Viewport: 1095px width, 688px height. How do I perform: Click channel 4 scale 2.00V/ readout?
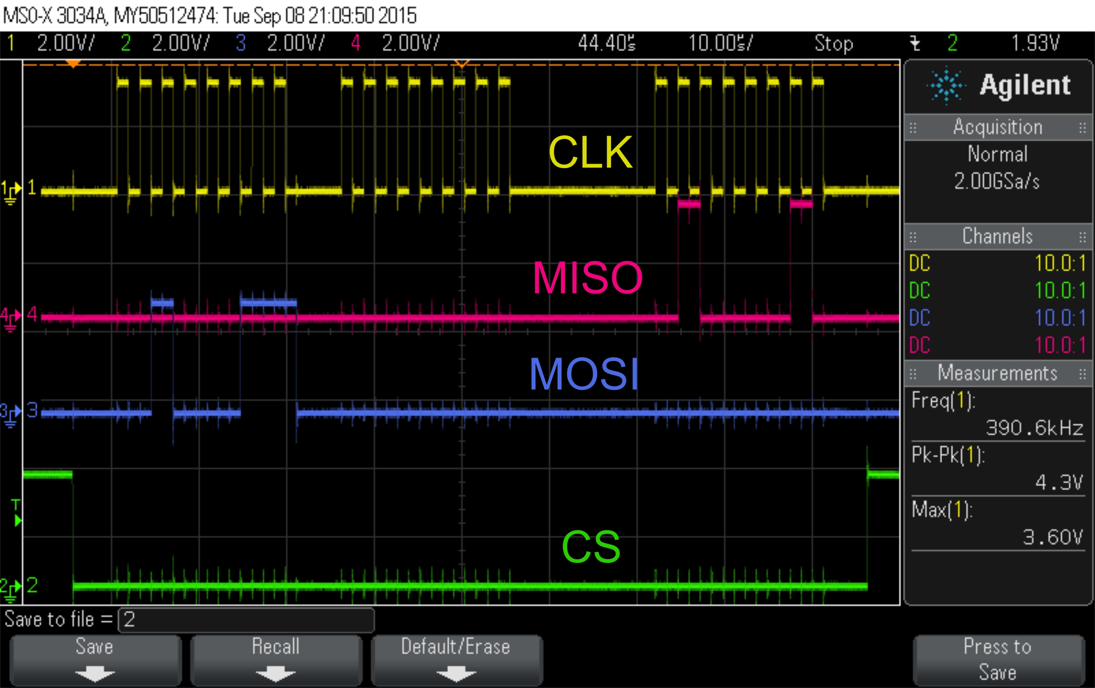click(x=411, y=43)
